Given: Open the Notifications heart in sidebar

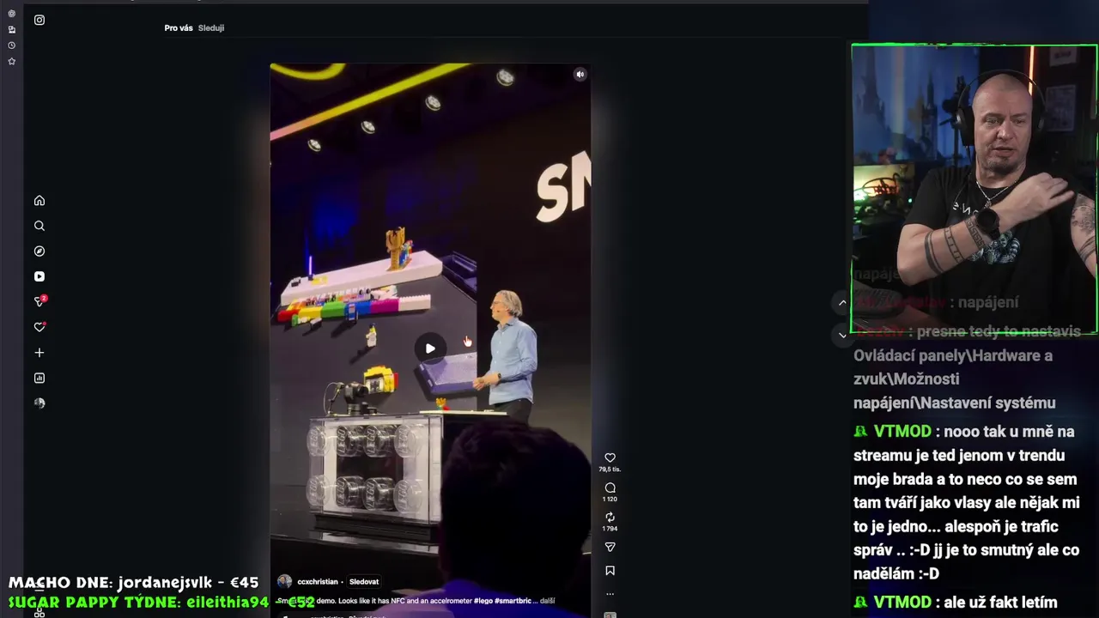Looking at the screenshot, I should click(39, 327).
